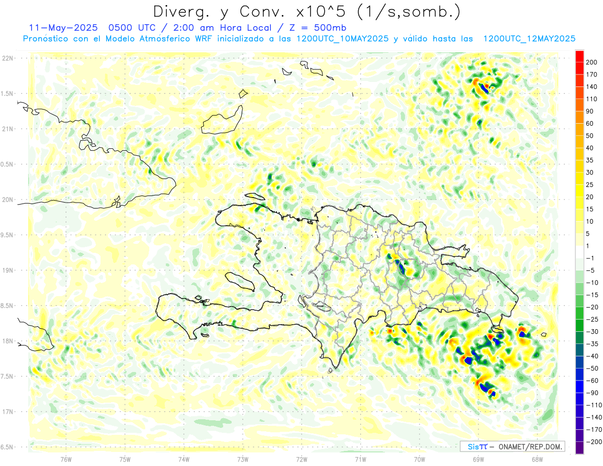Click the '75W' longitude label

[125, 459]
